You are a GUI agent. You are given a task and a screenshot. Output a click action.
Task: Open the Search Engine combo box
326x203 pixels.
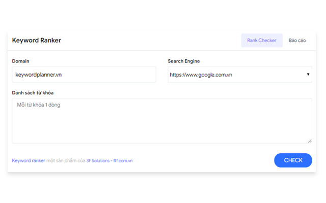[239, 75]
